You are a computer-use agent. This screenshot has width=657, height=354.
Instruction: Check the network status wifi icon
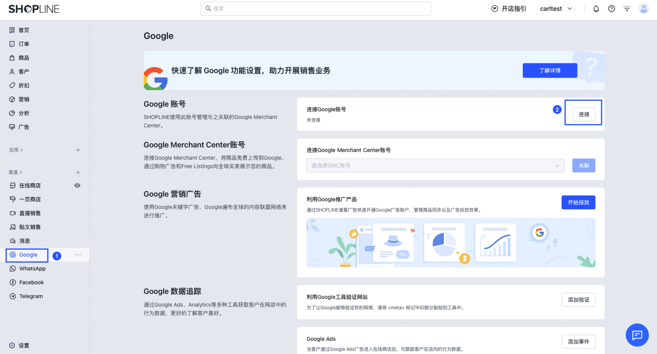(627, 9)
